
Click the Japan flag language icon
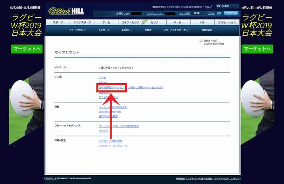pyautogui.click(x=218, y=7)
